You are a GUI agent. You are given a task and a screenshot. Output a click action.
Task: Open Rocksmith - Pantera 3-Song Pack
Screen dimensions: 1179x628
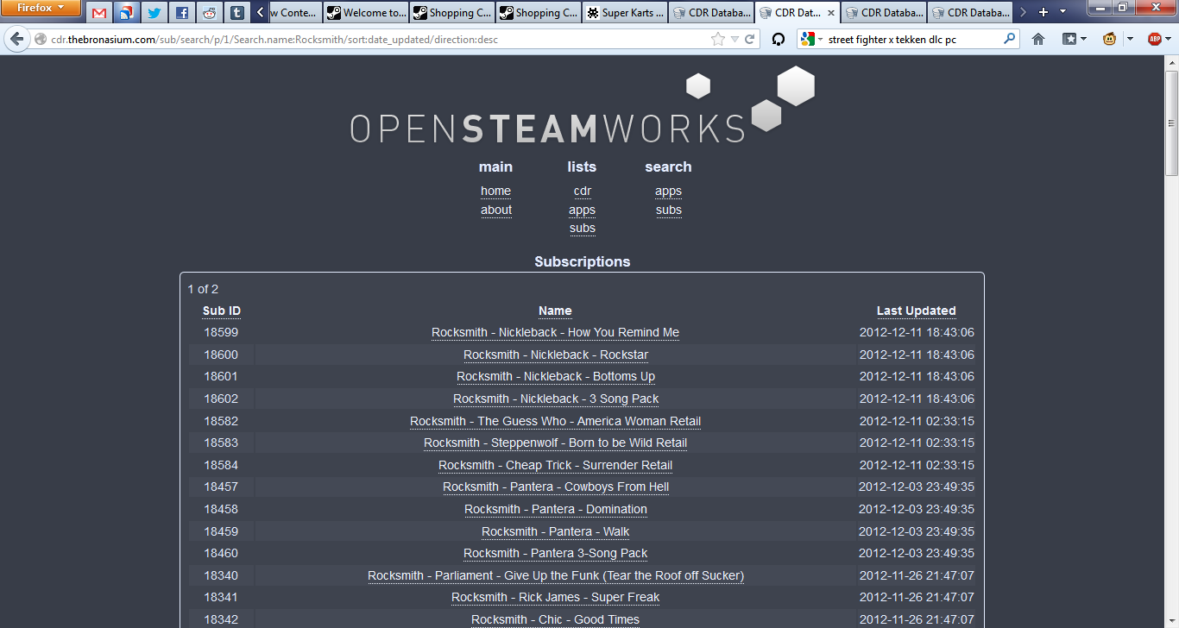[x=555, y=554]
